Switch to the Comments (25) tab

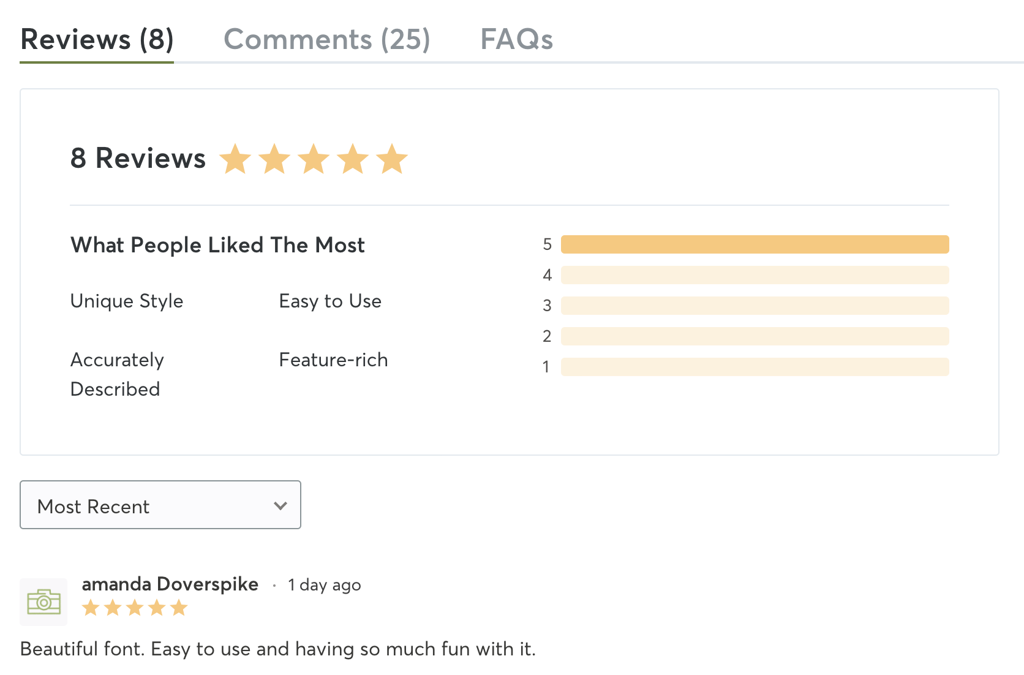327,40
